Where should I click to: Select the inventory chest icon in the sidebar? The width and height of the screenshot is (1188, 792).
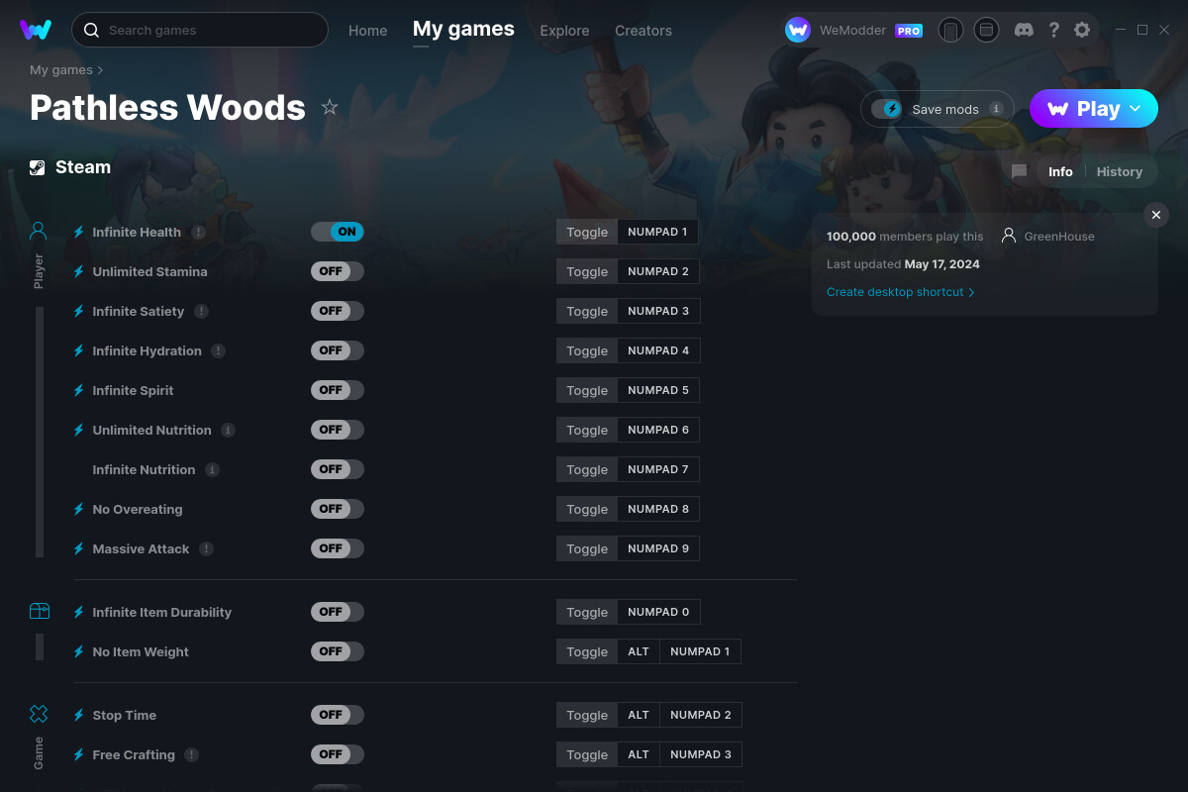coord(39,611)
